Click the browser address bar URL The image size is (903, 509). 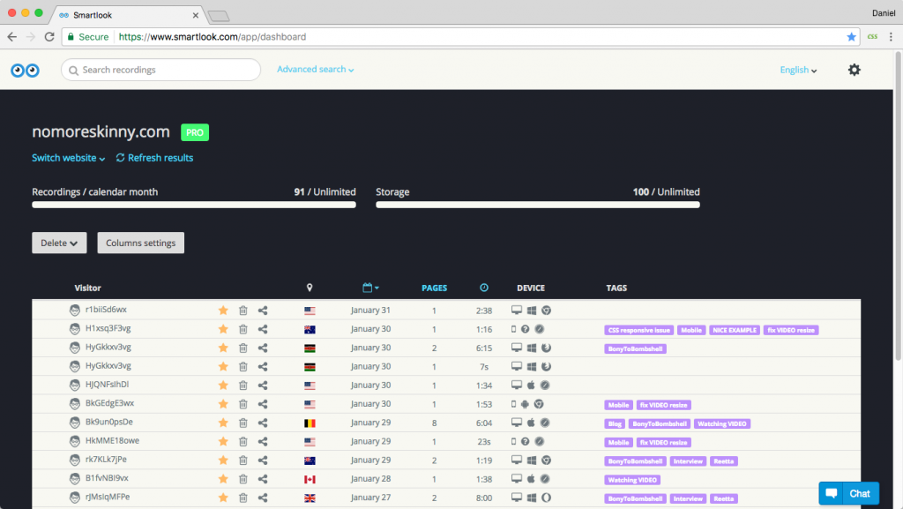212,37
